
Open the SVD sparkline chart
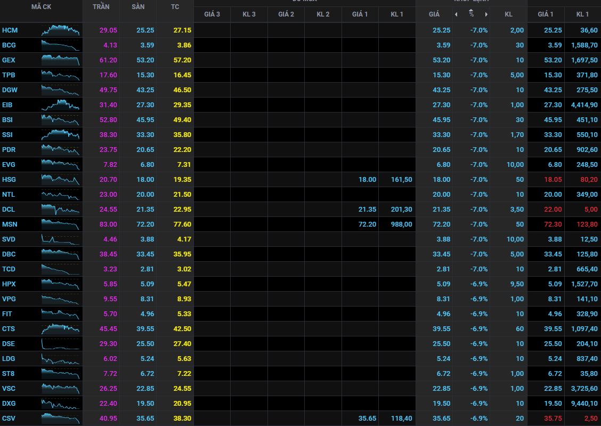point(61,239)
